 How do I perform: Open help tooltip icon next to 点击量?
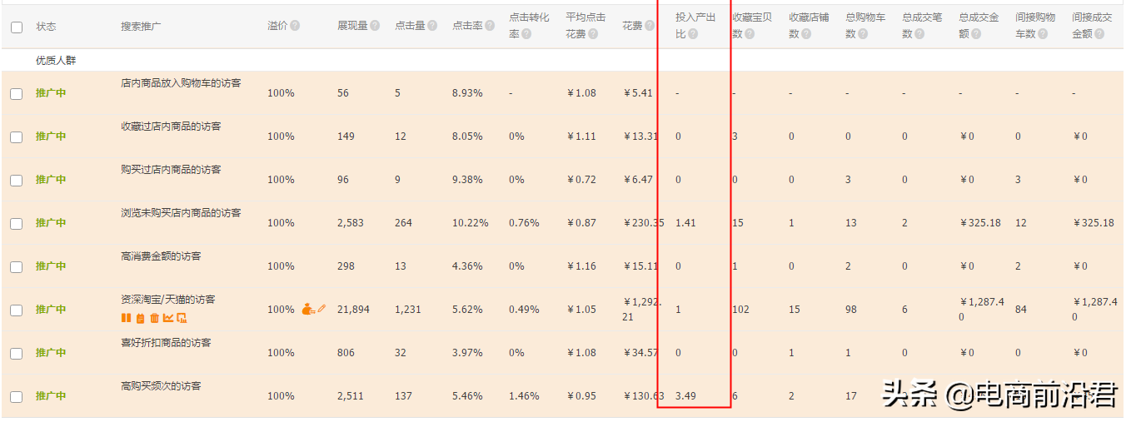click(432, 26)
